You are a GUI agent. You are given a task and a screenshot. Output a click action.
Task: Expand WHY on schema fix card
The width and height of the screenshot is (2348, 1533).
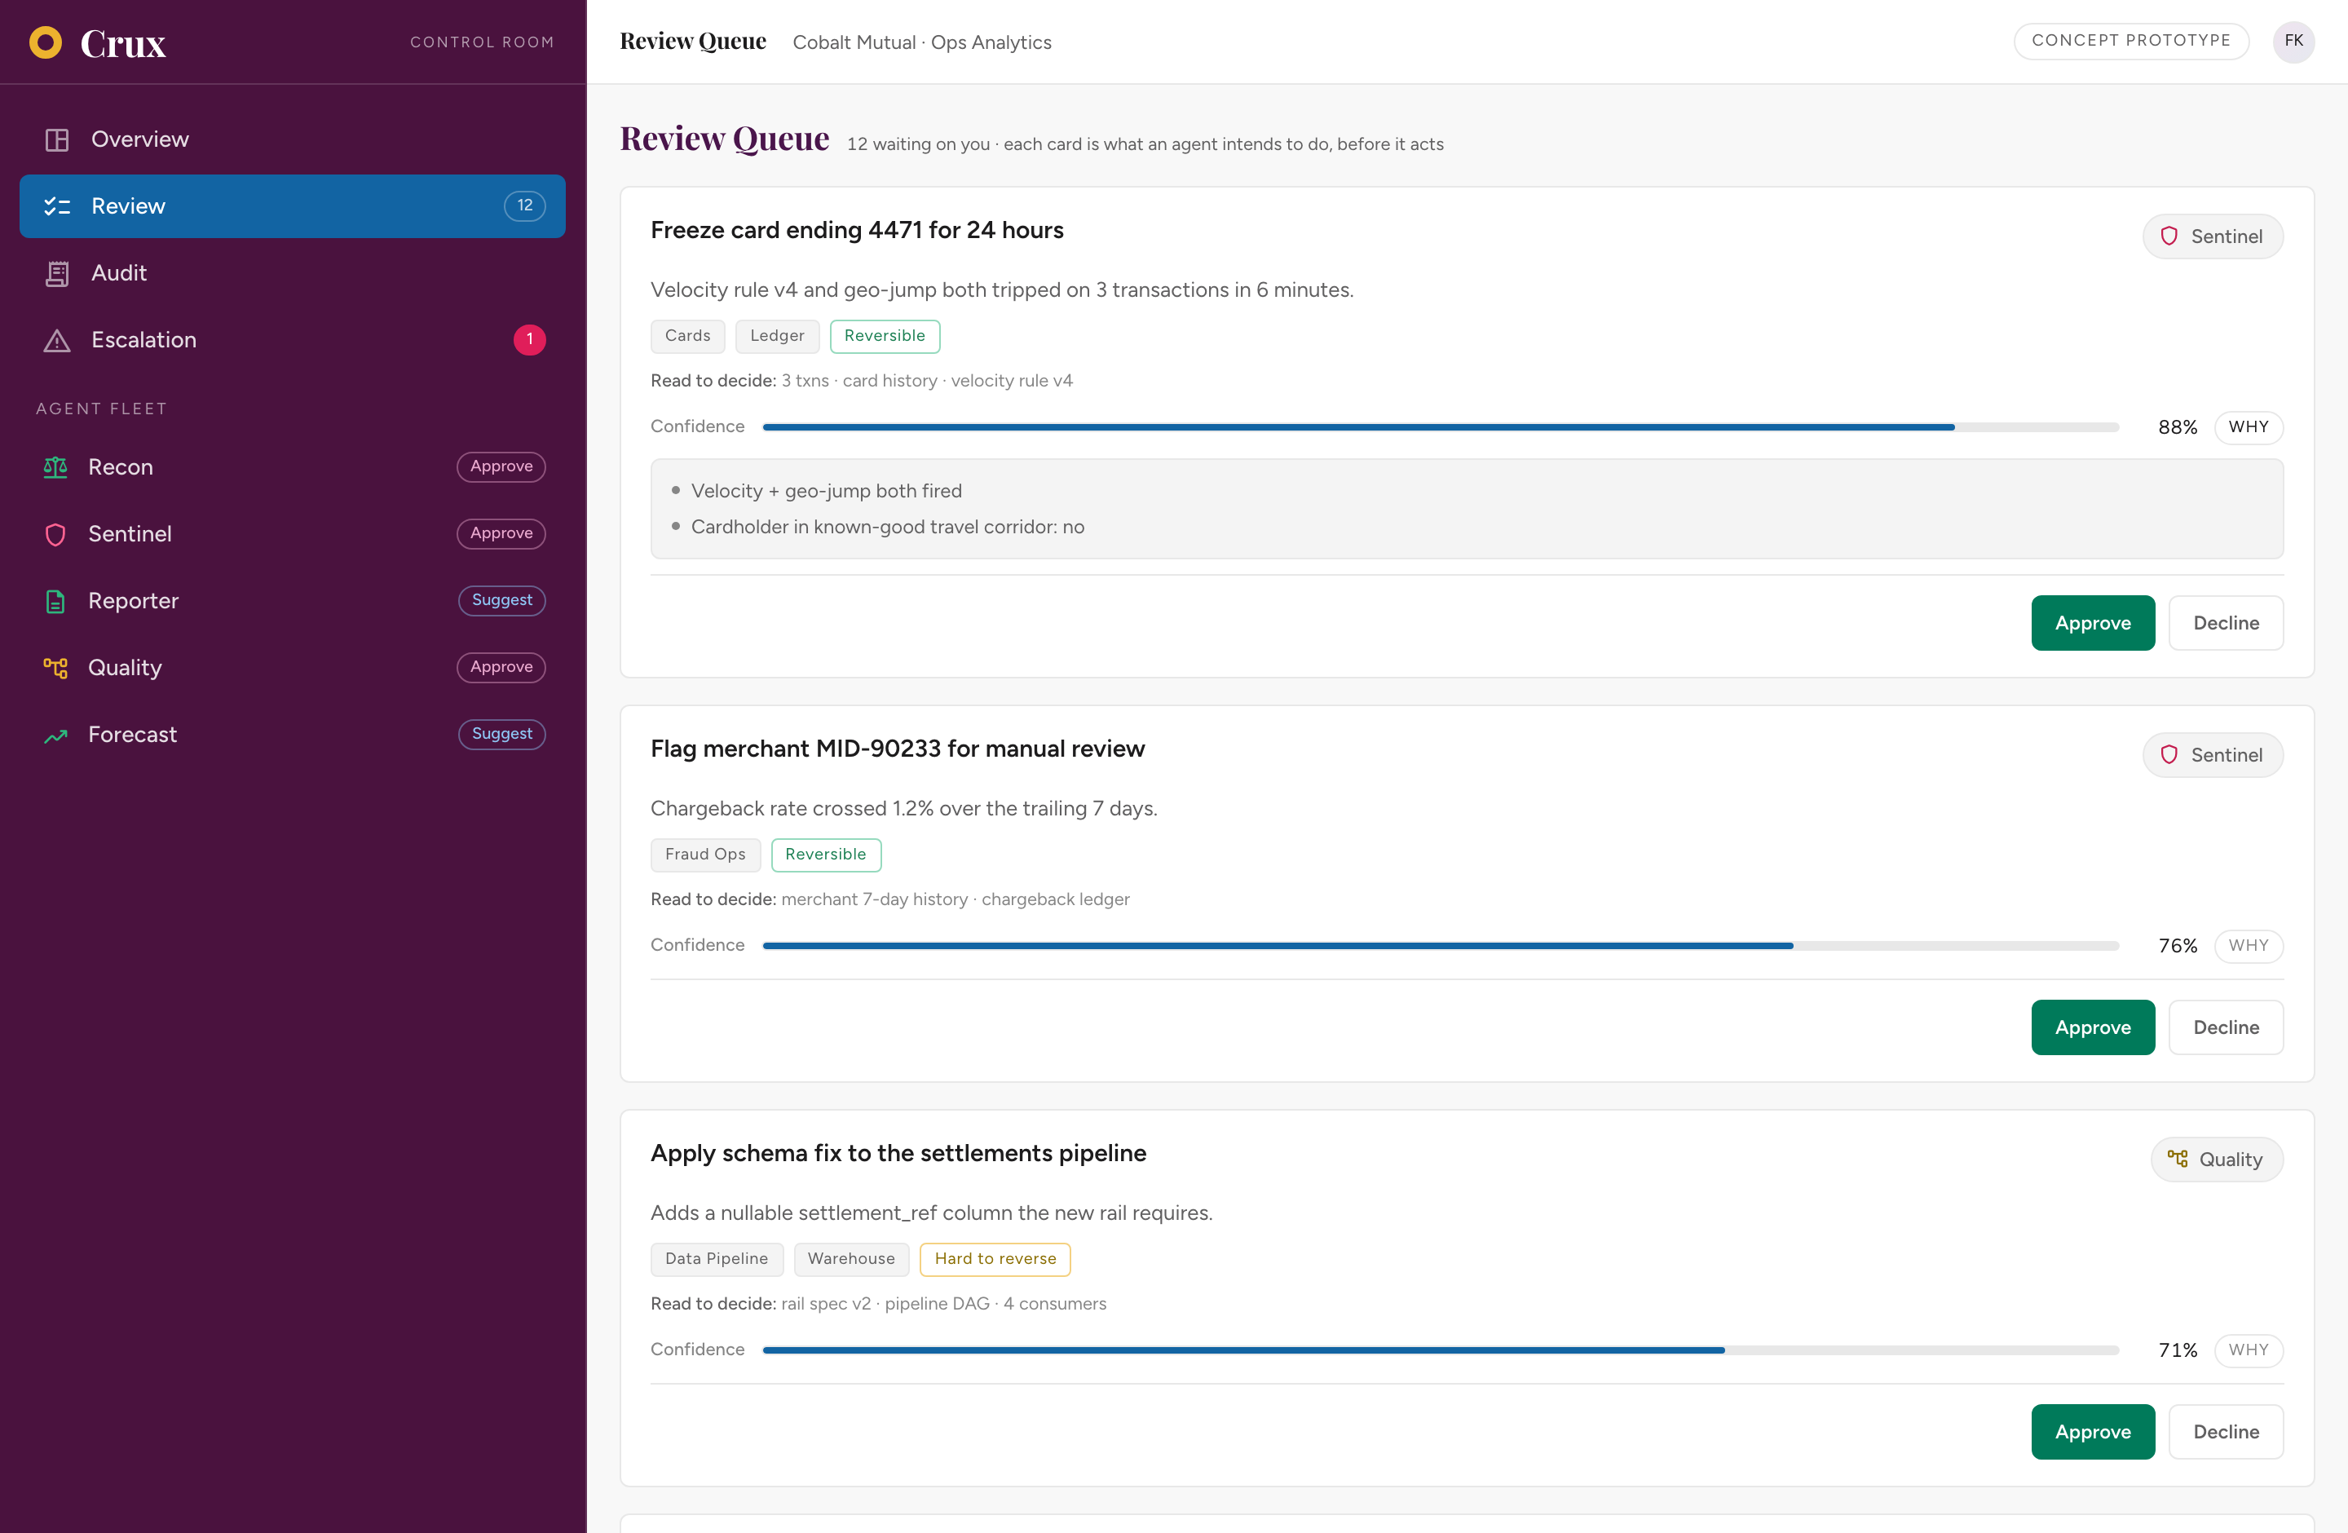pos(2249,1350)
